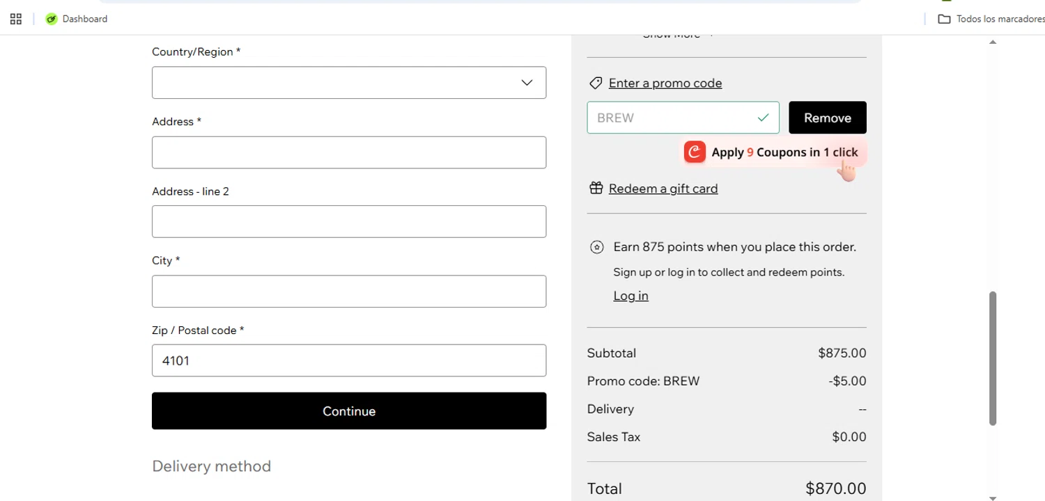This screenshot has width=1045, height=501.
Task: Click the Log in link
Action: 631,296
